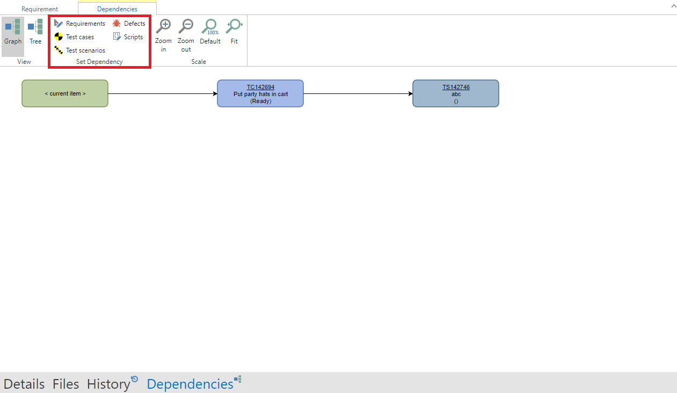Switch to Tree view
677x393 pixels.
click(35, 33)
